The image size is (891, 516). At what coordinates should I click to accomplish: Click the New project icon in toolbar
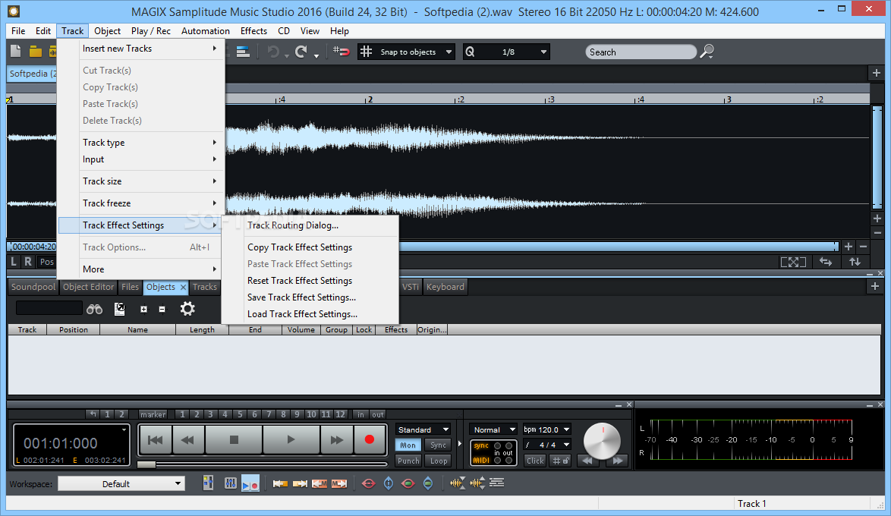click(16, 52)
